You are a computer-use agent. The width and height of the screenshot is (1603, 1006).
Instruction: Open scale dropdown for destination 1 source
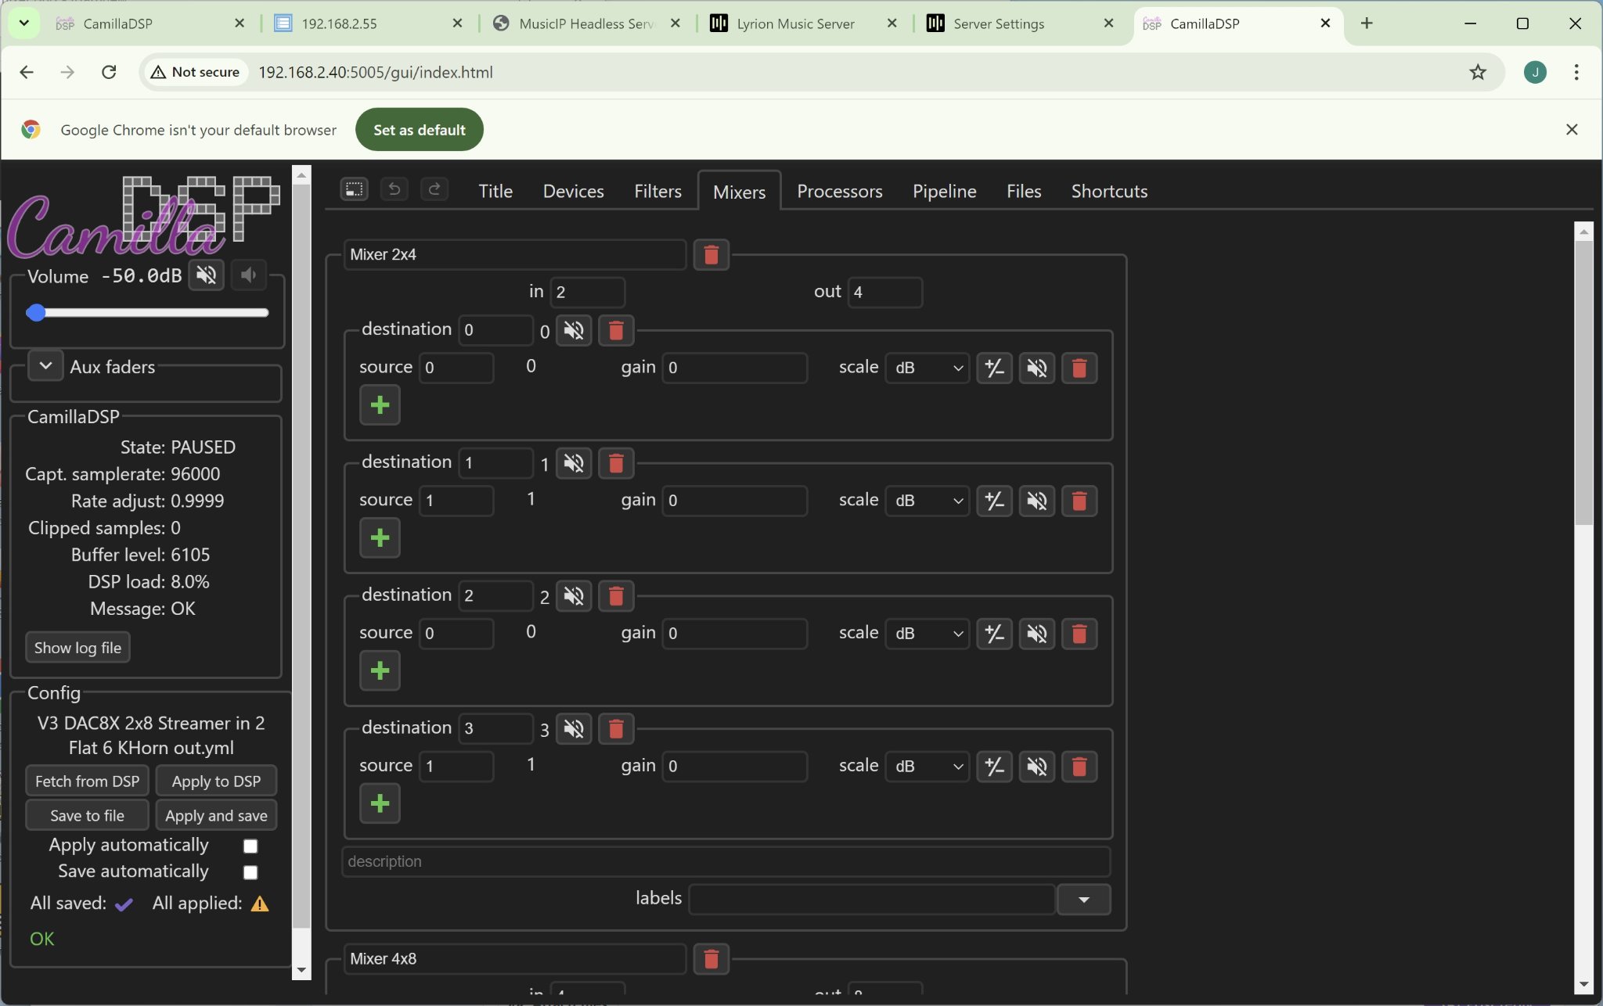click(x=927, y=501)
